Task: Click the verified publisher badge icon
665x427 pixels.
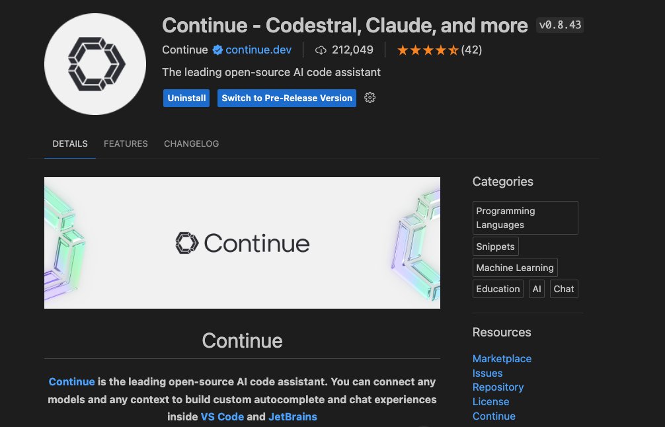Action: click(x=217, y=50)
